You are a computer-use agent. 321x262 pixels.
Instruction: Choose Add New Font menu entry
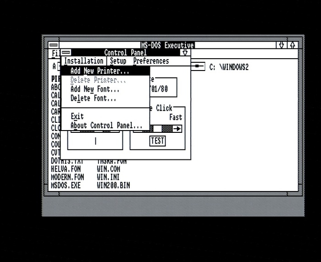click(x=94, y=89)
